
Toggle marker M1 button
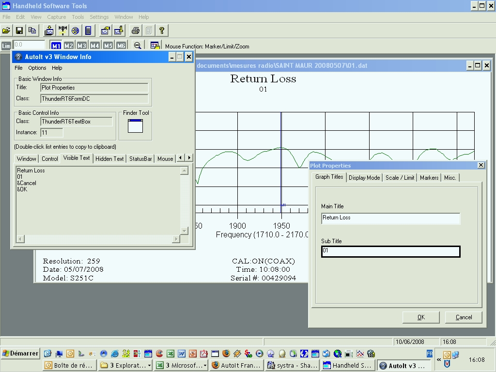56,46
